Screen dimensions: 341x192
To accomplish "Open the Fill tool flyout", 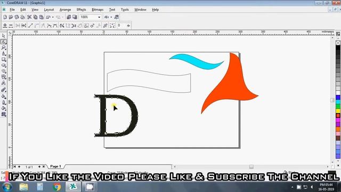I will point(4,108).
